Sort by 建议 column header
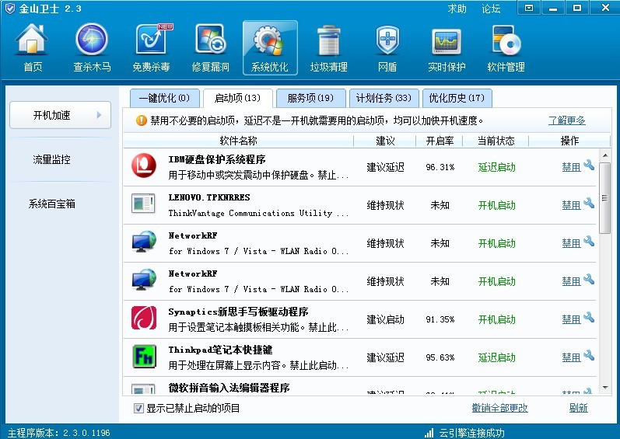Viewport: 620px width, 439px height. pos(385,141)
